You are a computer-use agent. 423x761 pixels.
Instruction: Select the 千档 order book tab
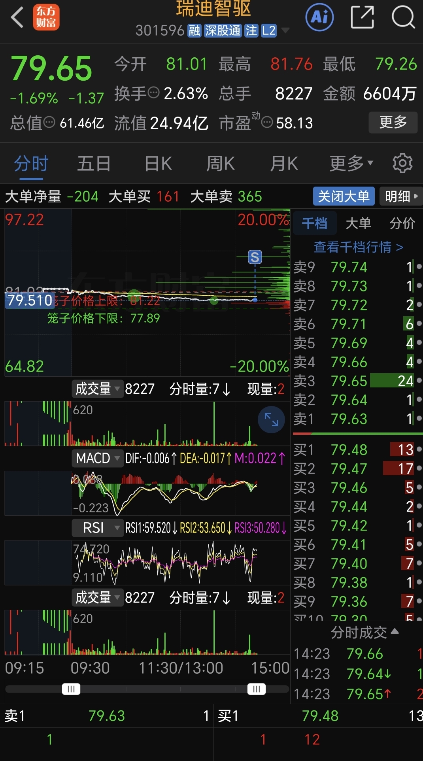point(315,223)
